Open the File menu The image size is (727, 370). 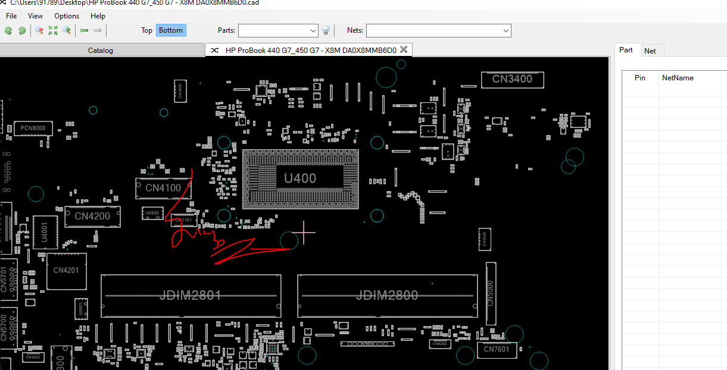click(x=11, y=16)
